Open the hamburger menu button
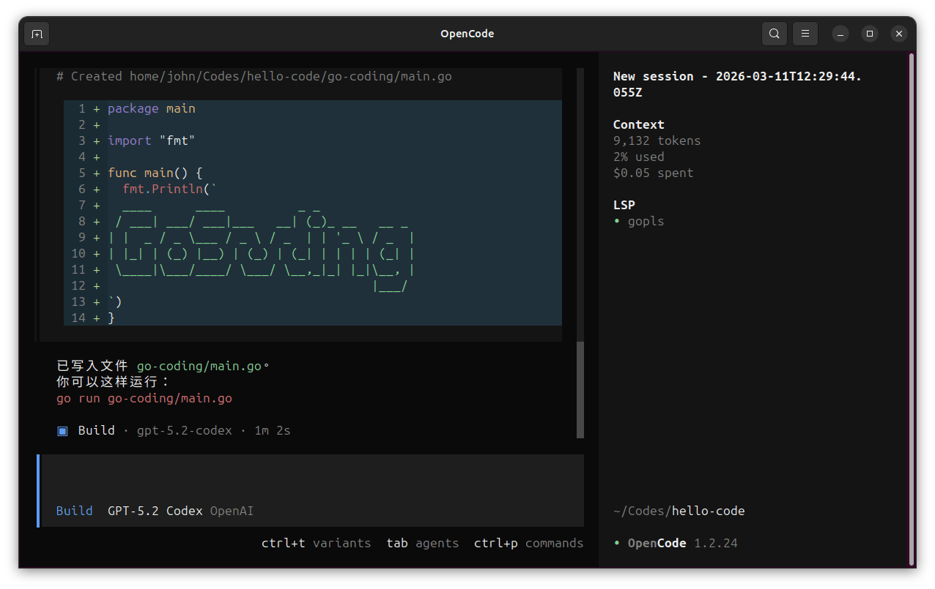Image resolution: width=935 pixels, height=589 pixels. point(805,34)
